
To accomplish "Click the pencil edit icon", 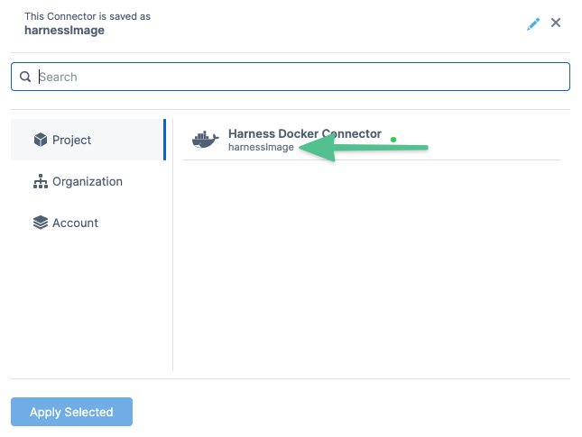I will pyautogui.click(x=533, y=24).
